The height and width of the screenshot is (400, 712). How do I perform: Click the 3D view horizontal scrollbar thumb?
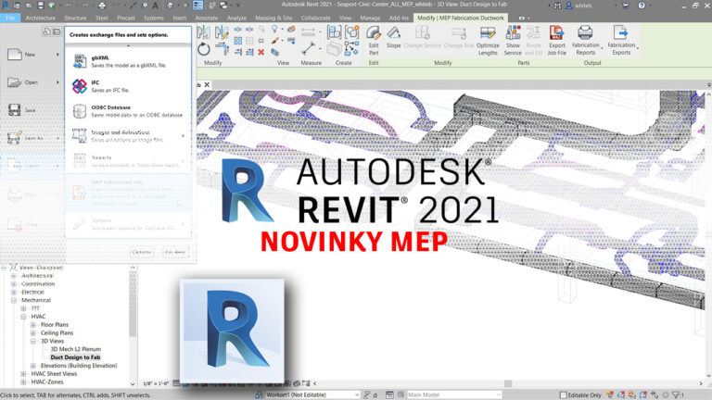click(x=508, y=383)
